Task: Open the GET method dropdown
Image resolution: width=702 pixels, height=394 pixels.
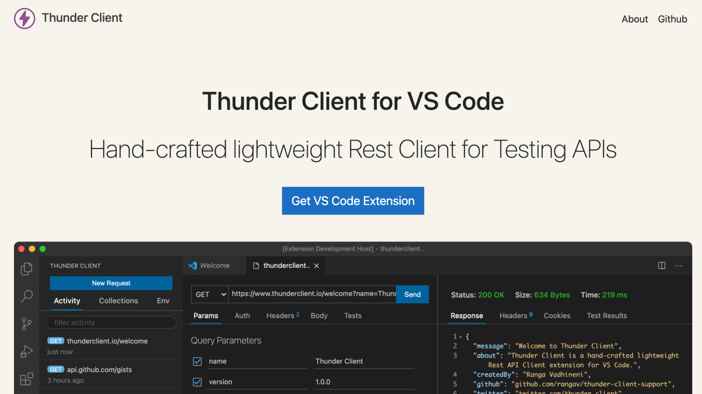Action: tap(210, 294)
